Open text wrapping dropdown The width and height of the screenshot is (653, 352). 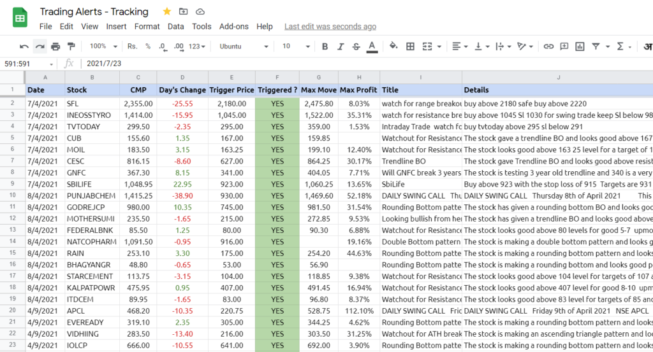(x=503, y=46)
